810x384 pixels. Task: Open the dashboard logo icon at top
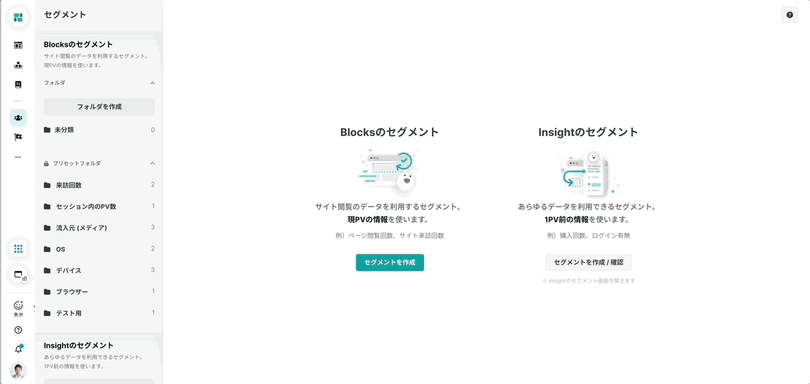(x=18, y=18)
